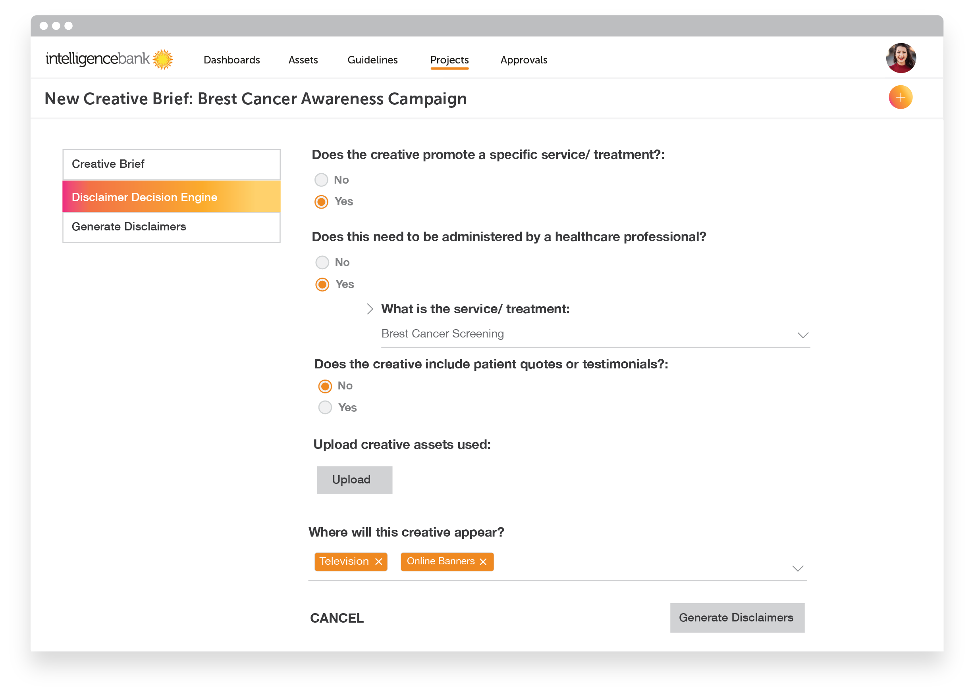Image resolution: width=974 pixels, height=696 pixels.
Task: Open the Approvals tab
Action: (x=523, y=60)
